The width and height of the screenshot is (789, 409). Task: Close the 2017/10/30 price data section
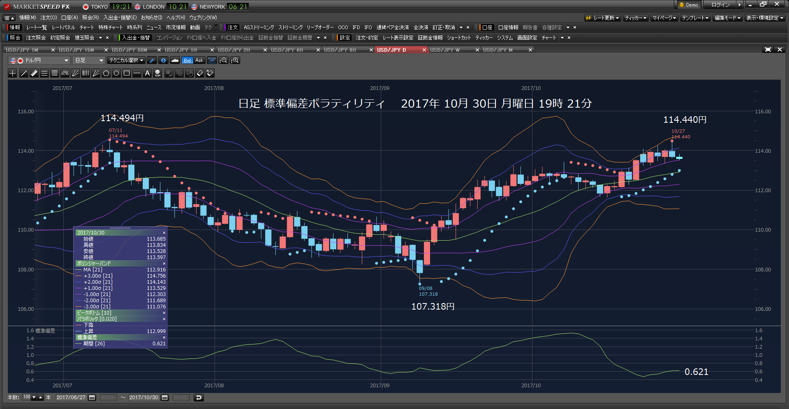(x=164, y=233)
